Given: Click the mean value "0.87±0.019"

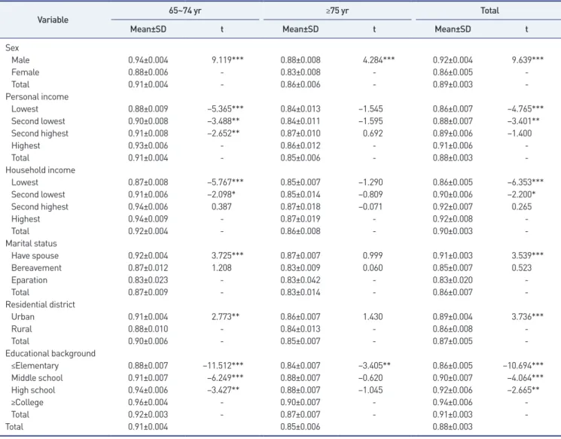Looking at the screenshot, I should [300, 219].
